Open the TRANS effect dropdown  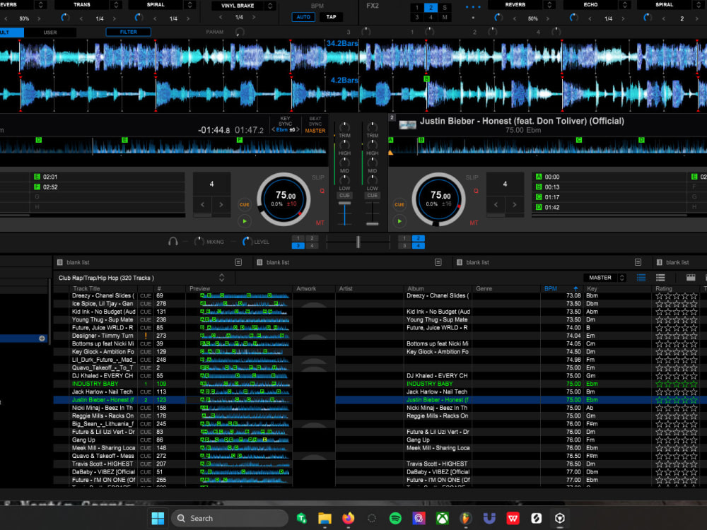[x=116, y=4]
